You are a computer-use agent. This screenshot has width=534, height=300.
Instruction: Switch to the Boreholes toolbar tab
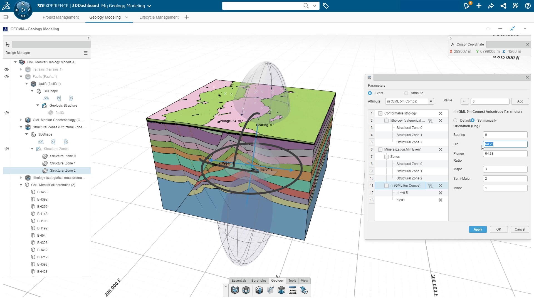[259, 281]
